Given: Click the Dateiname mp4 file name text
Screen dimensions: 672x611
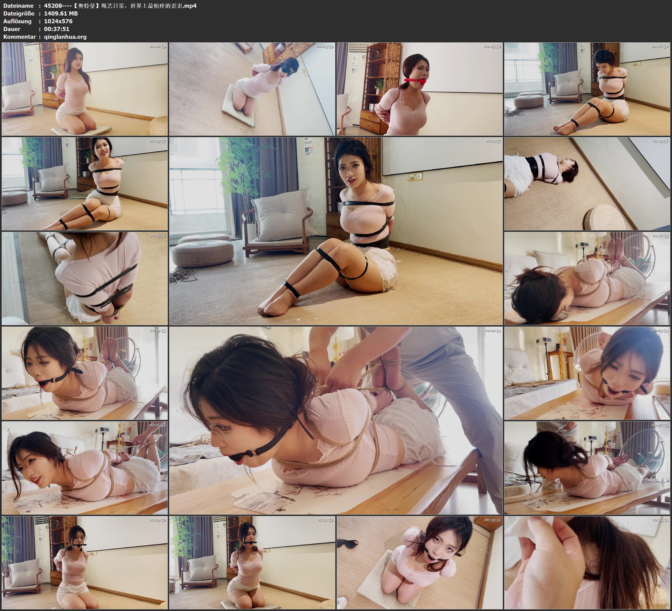Looking at the screenshot, I should (x=120, y=6).
